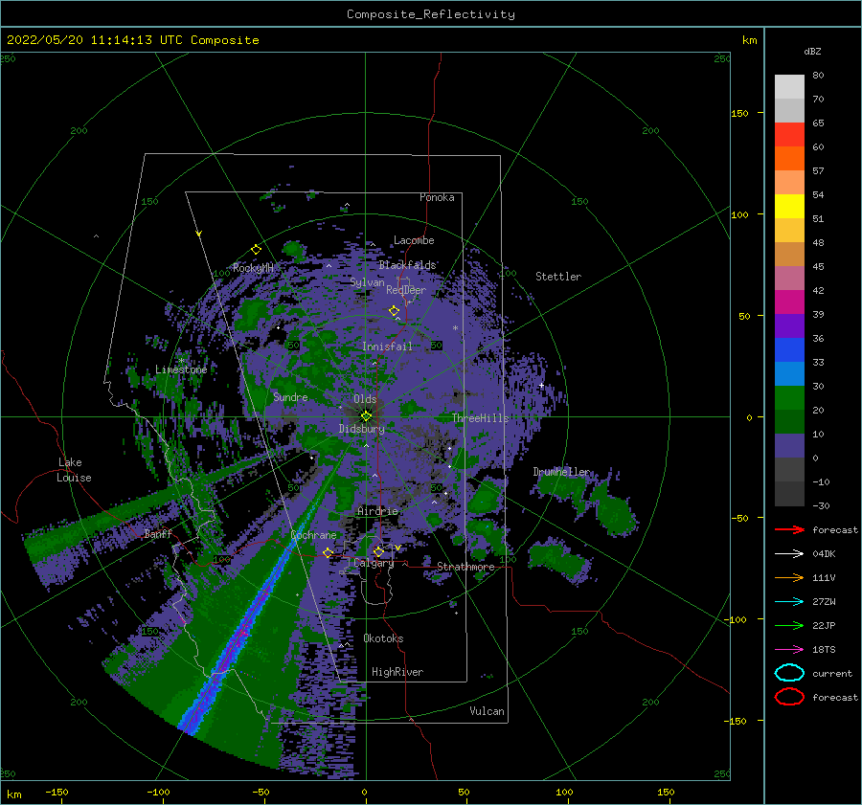Click the Strathmore label

465,567
